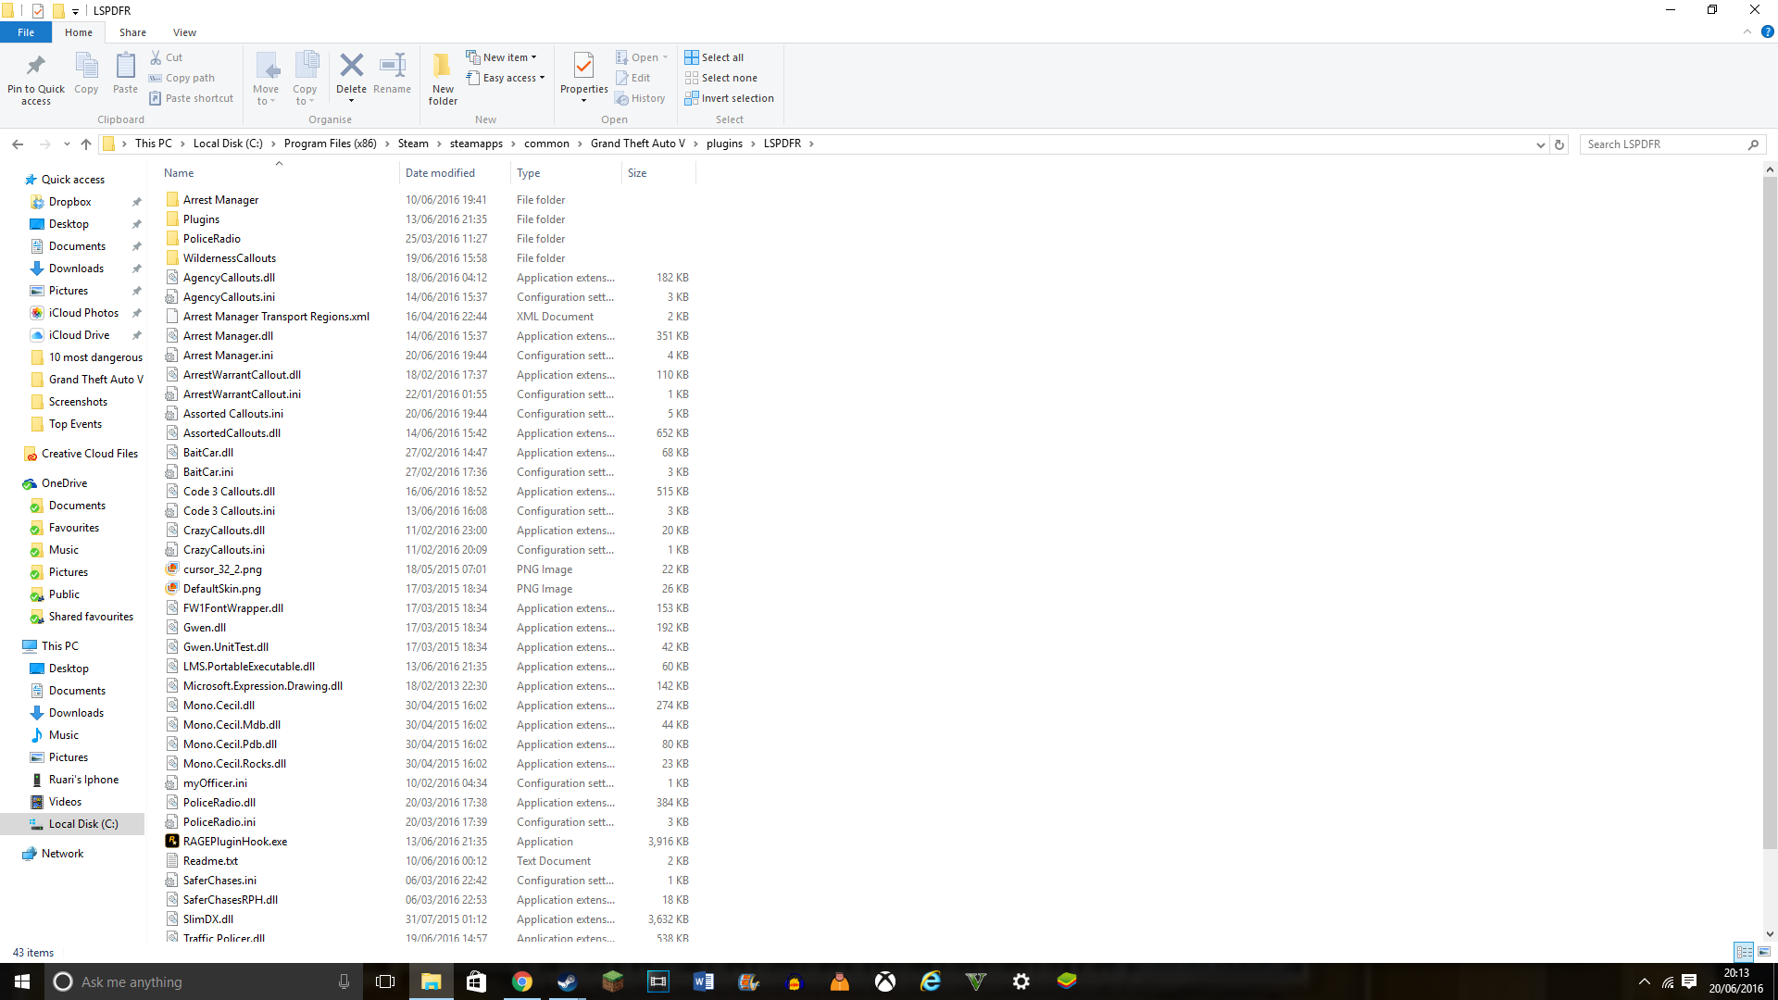This screenshot has width=1778, height=1000.
Task: Switch to large icons view toggle
Action: click(1763, 952)
